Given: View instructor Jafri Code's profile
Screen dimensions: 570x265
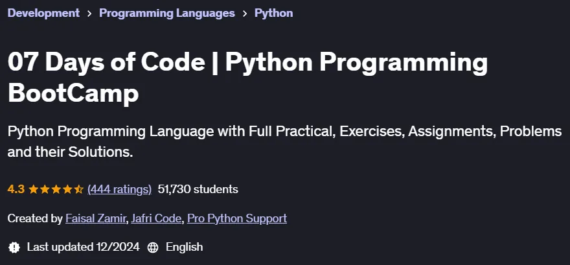Looking at the screenshot, I should tap(156, 218).
